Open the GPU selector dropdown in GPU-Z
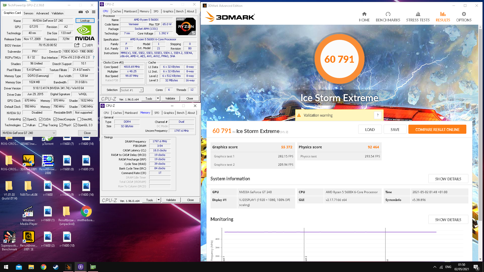The height and width of the screenshot is (272, 484). pos(29,133)
